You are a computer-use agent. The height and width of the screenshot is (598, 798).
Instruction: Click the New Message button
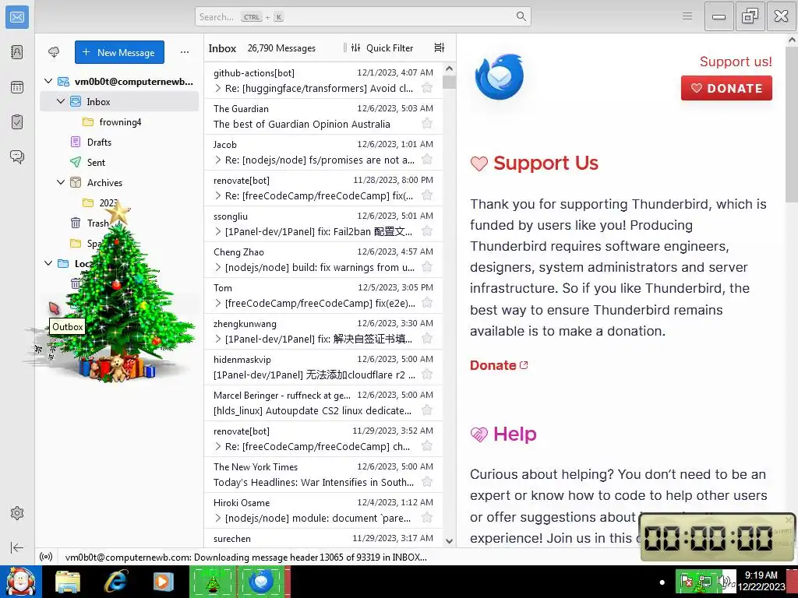pyautogui.click(x=119, y=52)
